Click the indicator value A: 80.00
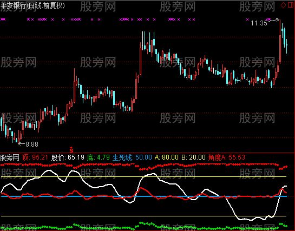Image resolution: width=295 pixels, height=231 pixels. (x=167, y=157)
